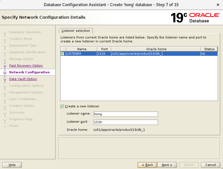Click the Data Vault Option step bullet

point(5,79)
